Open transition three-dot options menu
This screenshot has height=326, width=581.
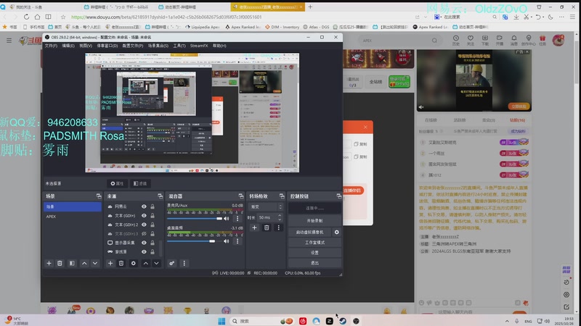point(278,227)
